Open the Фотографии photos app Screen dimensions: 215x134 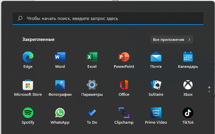[60, 85]
